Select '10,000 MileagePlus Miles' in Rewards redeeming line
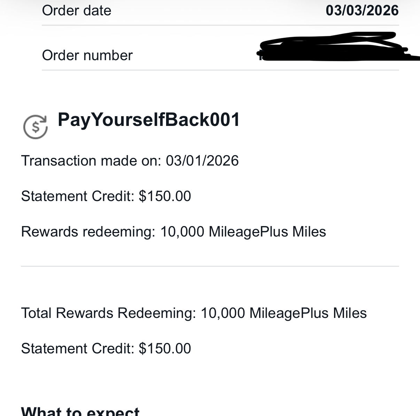The width and height of the screenshot is (420, 416). click(x=243, y=232)
